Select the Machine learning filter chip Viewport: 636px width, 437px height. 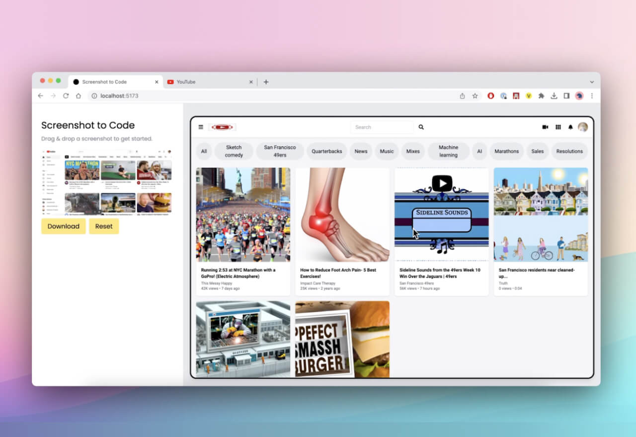point(448,151)
